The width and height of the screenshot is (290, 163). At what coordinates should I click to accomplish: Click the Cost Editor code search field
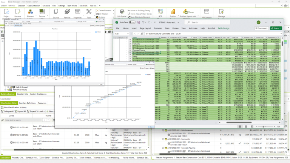23,120
